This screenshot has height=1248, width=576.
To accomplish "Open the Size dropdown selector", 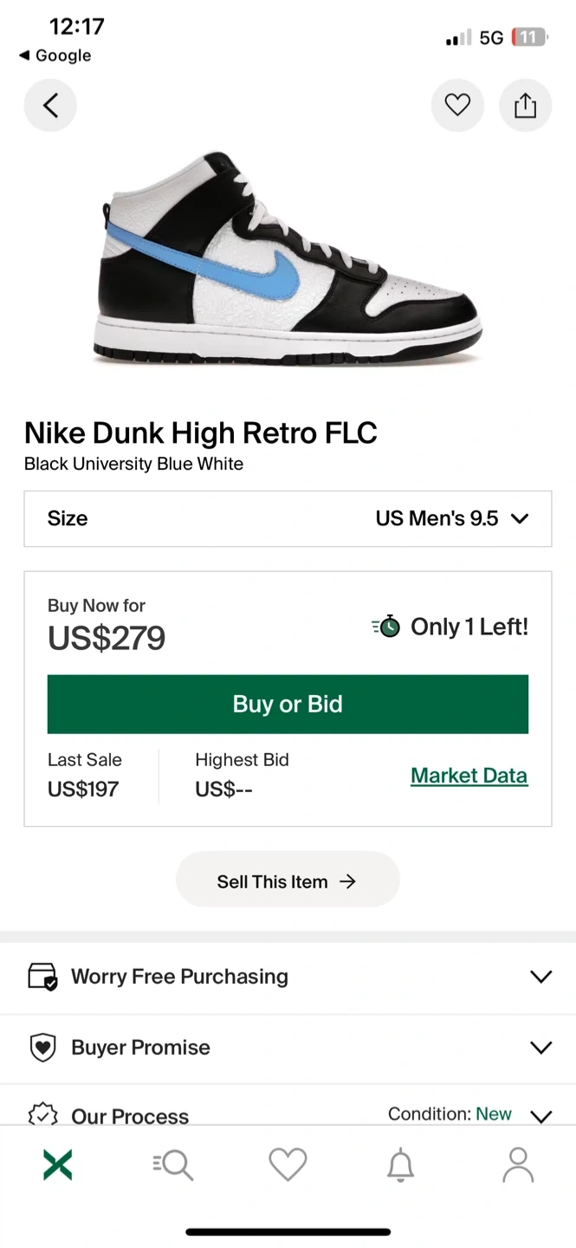I will pyautogui.click(x=288, y=518).
